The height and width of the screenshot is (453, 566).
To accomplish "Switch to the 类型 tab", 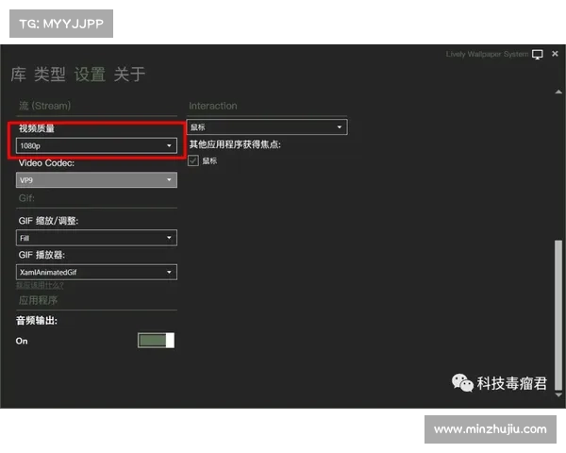I will coord(50,75).
